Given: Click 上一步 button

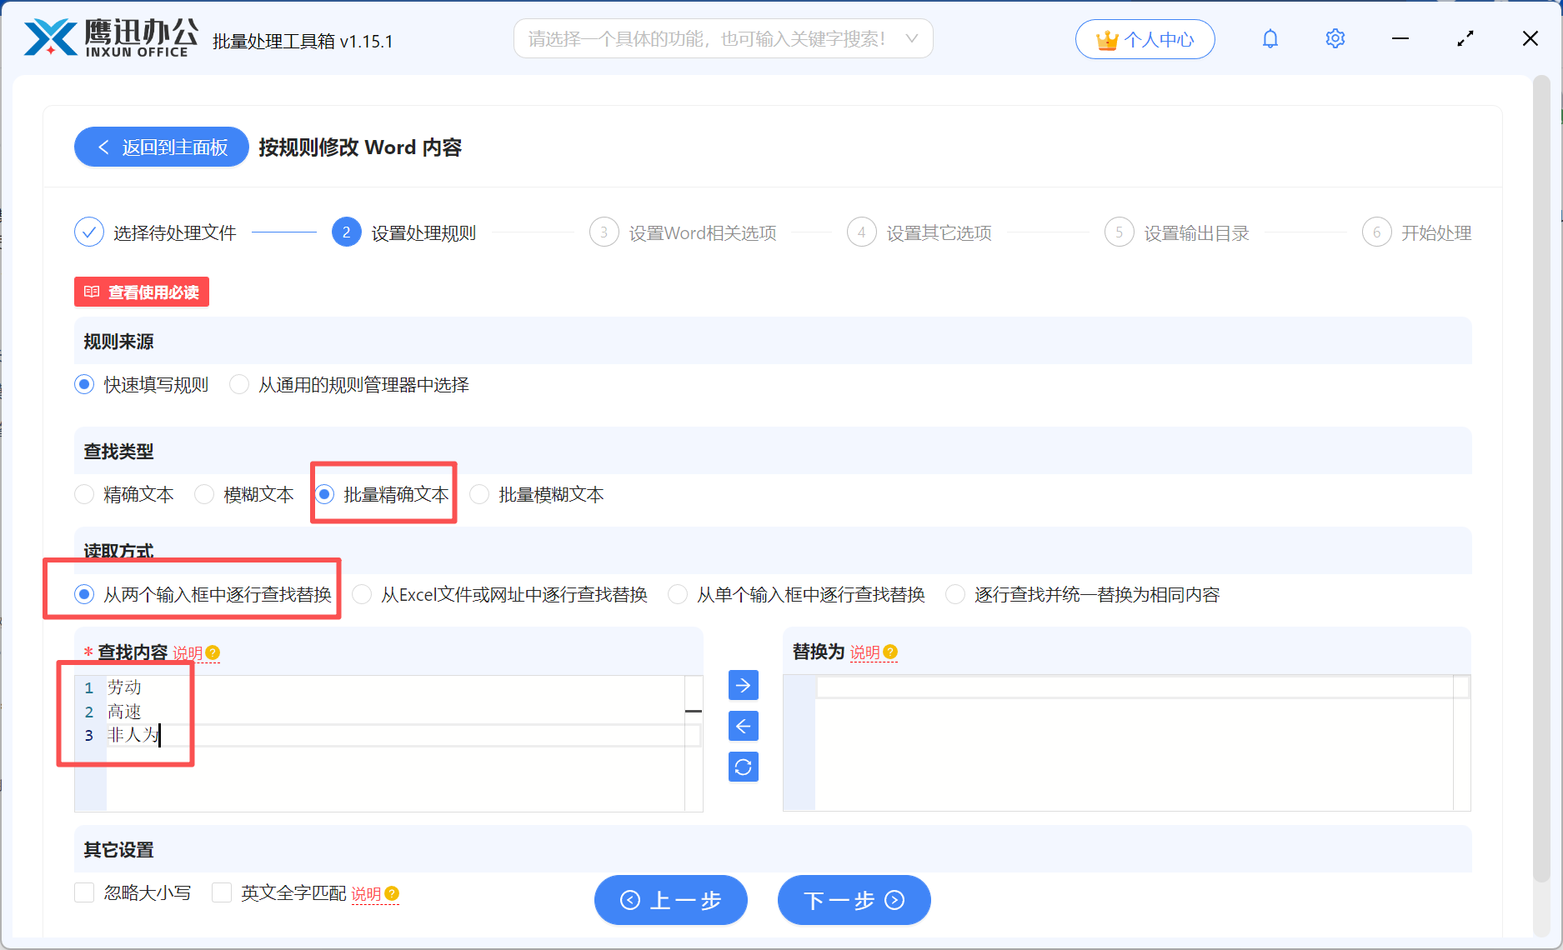Looking at the screenshot, I should pos(671,900).
